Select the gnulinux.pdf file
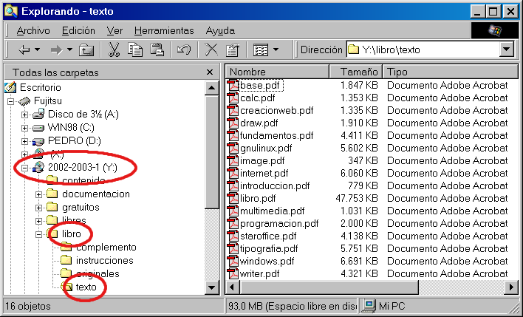Viewport: 523px width, 317px height. (x=265, y=148)
